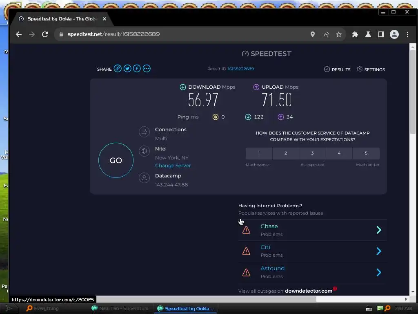Viewport: 418px width, 314px height.
Task: Switch to Everything taskbar item
Action: pyautogui.click(x=42, y=308)
